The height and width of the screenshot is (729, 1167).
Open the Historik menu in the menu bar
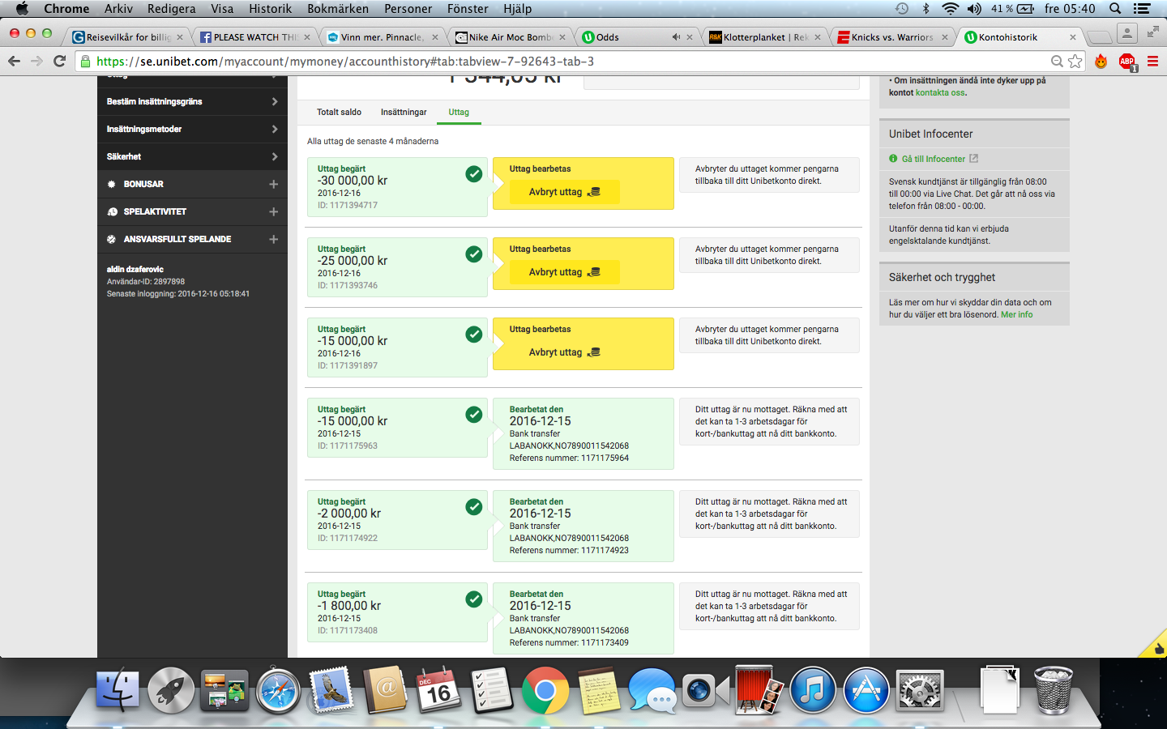click(270, 8)
